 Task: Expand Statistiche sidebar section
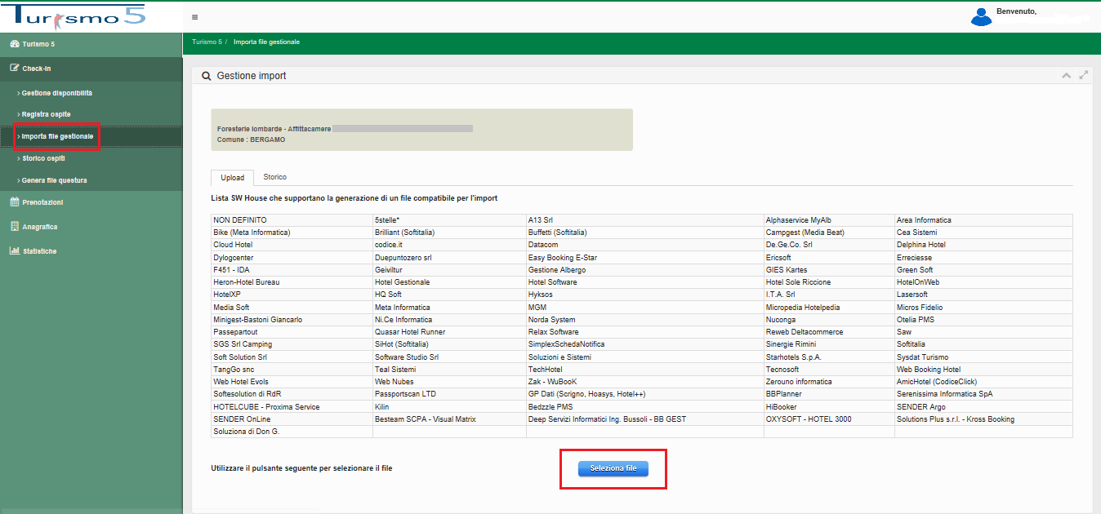coord(91,251)
